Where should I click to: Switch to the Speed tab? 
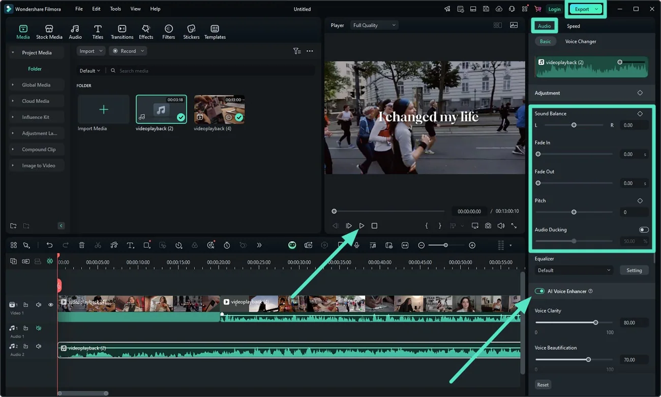tap(573, 26)
